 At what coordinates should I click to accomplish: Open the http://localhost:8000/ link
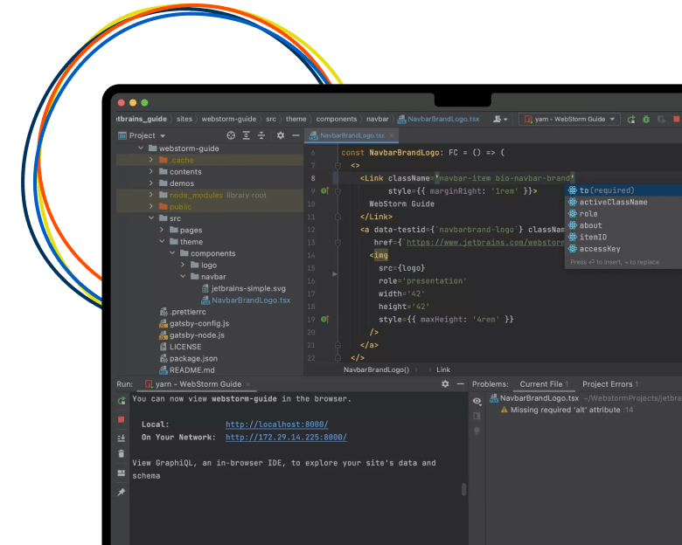coord(277,424)
